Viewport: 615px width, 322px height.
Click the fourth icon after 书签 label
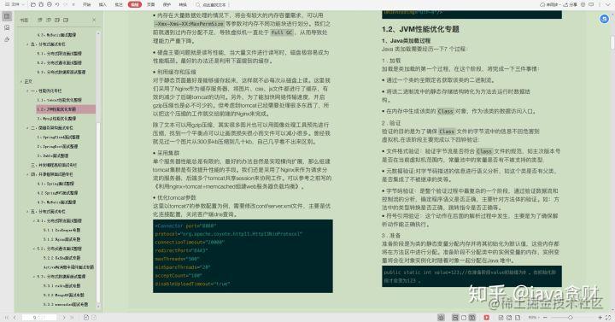click(66, 20)
